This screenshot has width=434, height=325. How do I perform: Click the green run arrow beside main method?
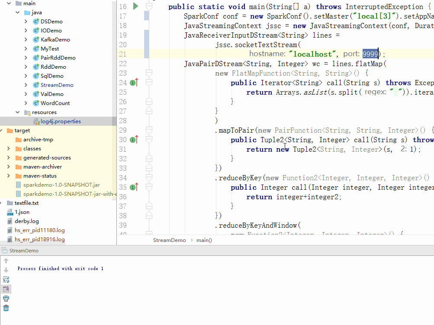click(x=135, y=6)
